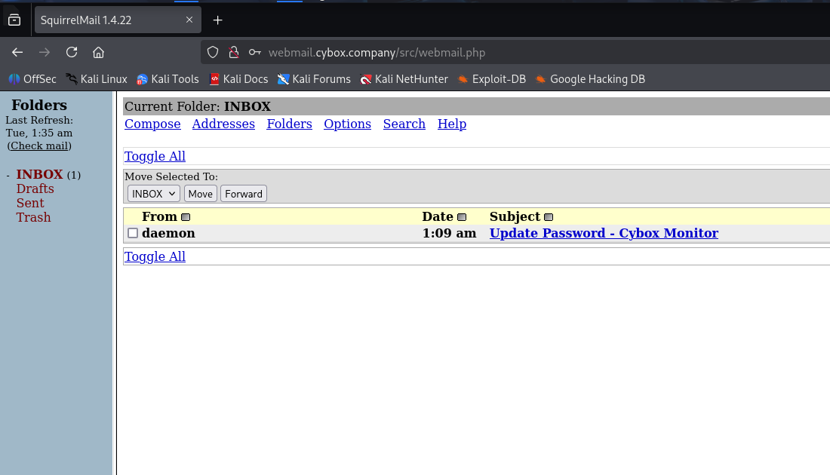Check the daemon message checkbox
Image resolution: width=830 pixels, height=475 pixels.
coord(133,233)
